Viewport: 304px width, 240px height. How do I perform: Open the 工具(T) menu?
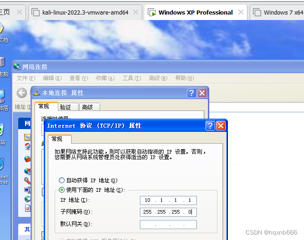[x=132, y=78]
